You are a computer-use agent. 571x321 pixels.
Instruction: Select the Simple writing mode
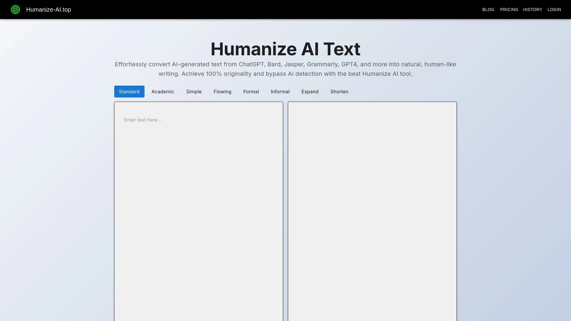click(x=194, y=91)
